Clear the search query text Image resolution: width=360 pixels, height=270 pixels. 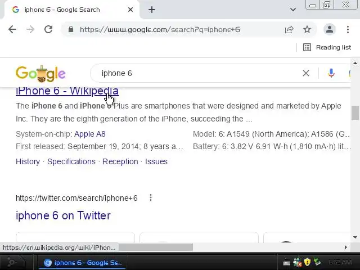pos(306,73)
